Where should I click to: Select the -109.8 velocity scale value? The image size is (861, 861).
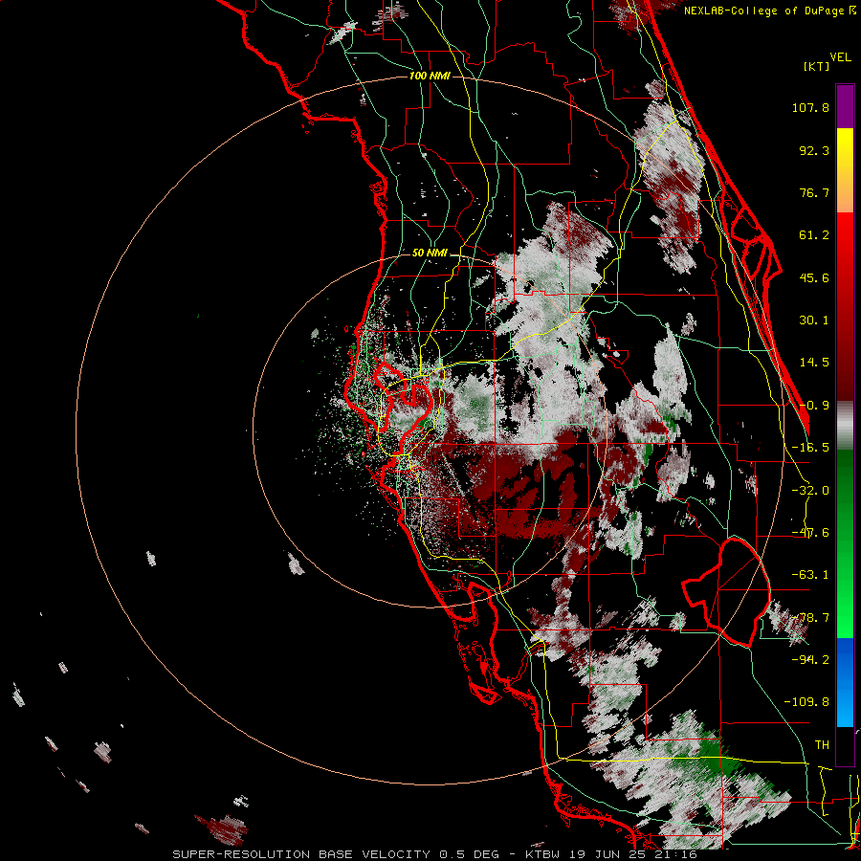806,702
